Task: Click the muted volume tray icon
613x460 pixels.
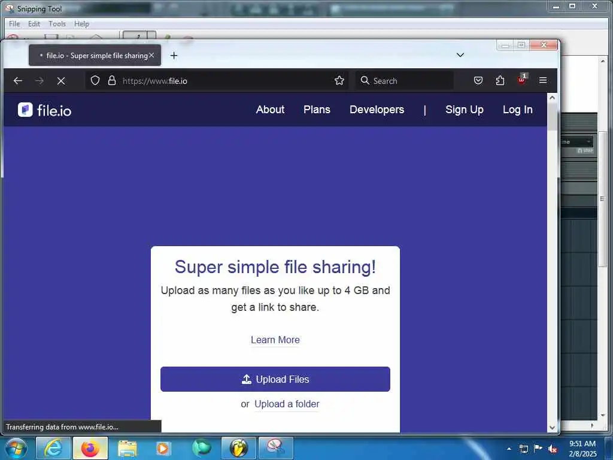Action: (553, 449)
